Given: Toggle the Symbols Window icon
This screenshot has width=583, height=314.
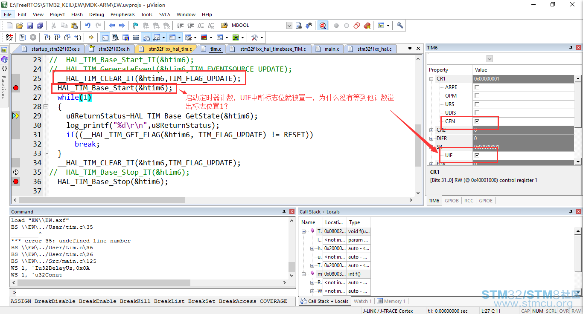Looking at the screenshot, I should tap(125, 37).
